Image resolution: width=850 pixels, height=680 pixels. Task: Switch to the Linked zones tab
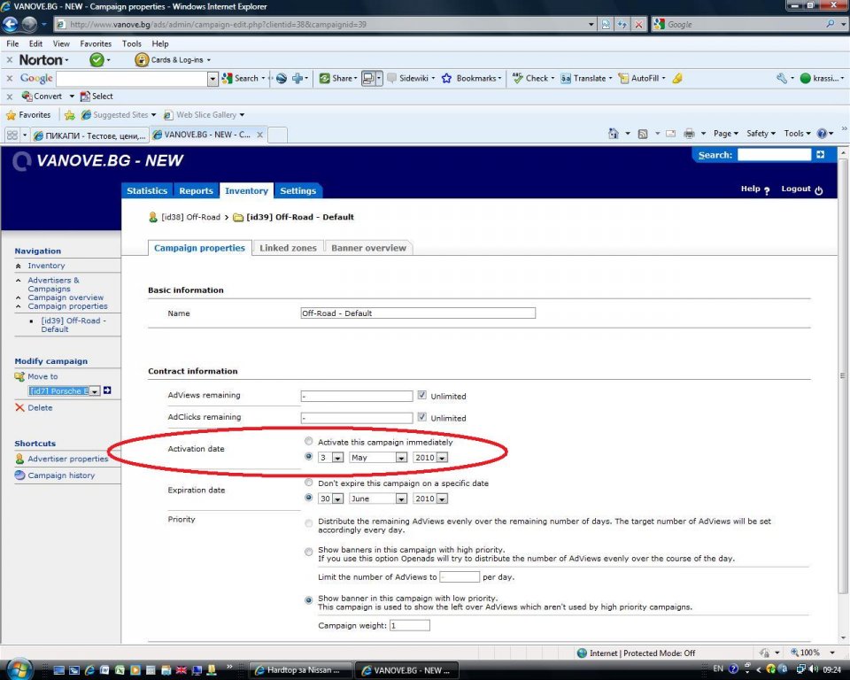tap(288, 248)
